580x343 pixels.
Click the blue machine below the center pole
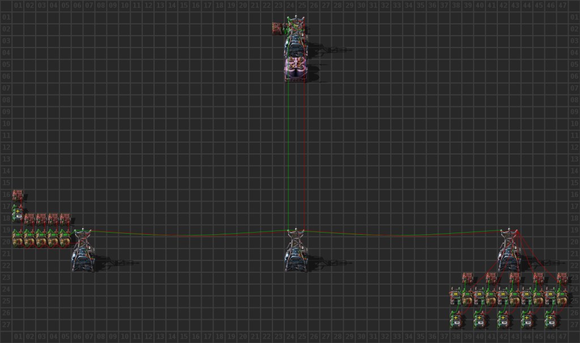coord(296,260)
